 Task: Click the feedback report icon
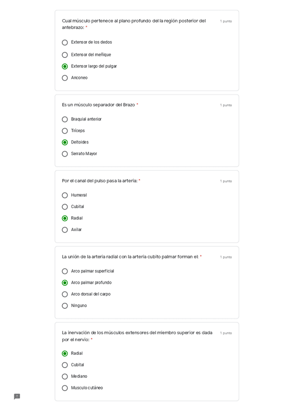click(17, 396)
